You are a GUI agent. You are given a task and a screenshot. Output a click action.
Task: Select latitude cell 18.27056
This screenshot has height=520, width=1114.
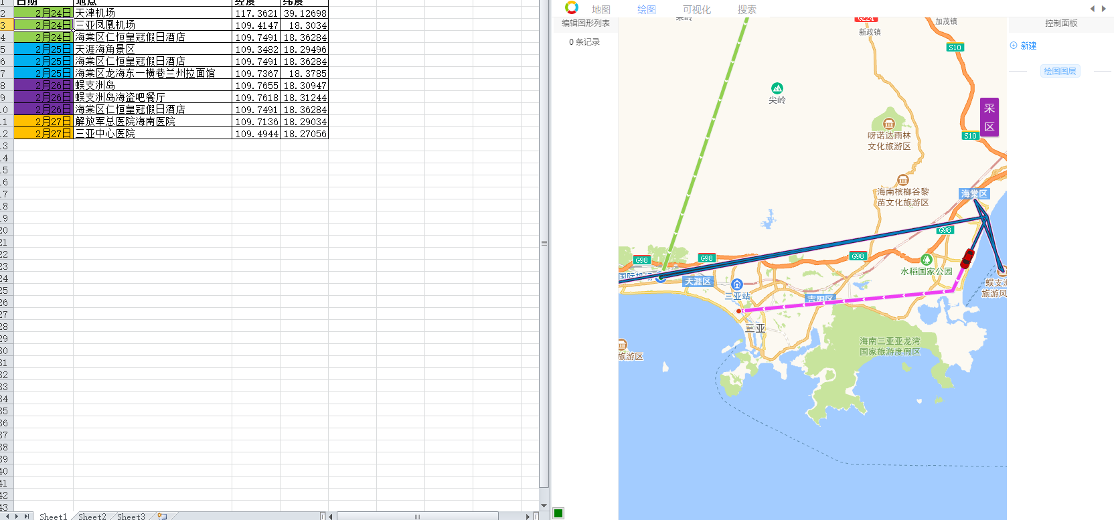[304, 133]
